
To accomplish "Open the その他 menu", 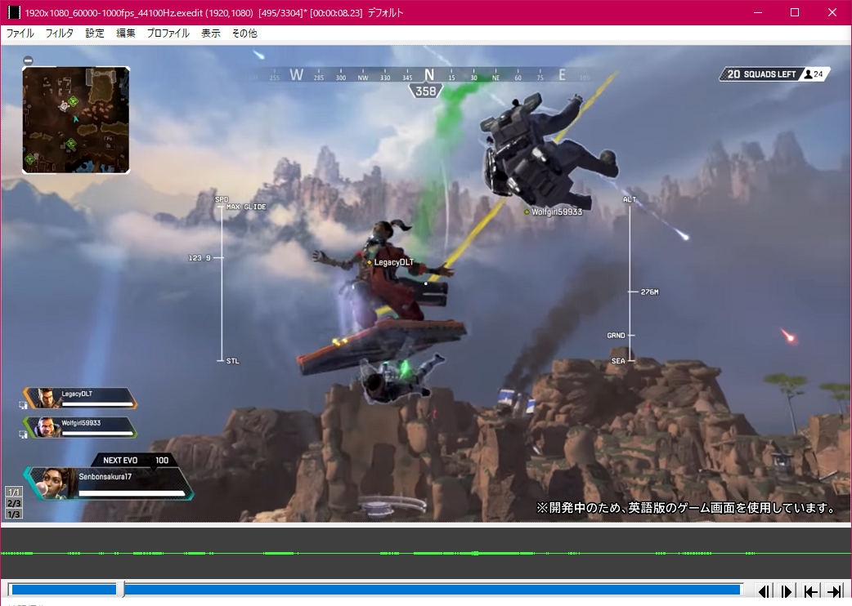I will pyautogui.click(x=244, y=33).
